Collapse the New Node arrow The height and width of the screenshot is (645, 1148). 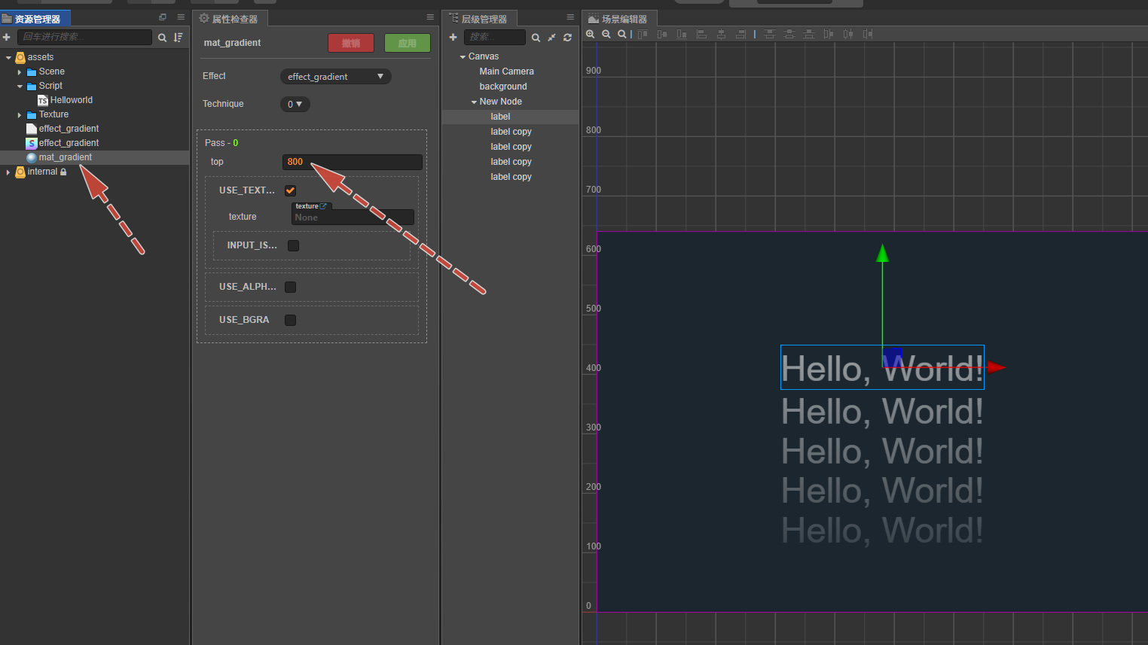(474, 102)
